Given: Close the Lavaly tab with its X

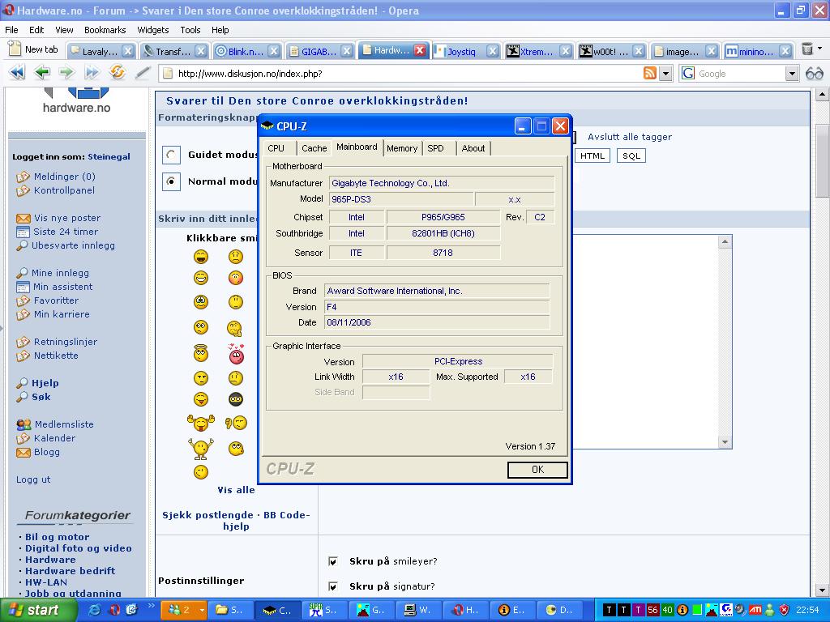Looking at the screenshot, I should (127, 51).
